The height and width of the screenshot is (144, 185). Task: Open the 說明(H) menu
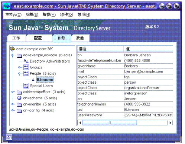click(84, 15)
